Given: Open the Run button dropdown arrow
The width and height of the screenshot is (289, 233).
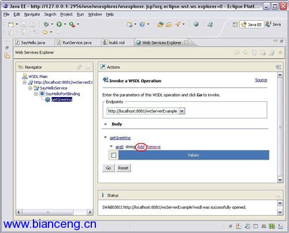Looking at the screenshot, I should (65, 24).
